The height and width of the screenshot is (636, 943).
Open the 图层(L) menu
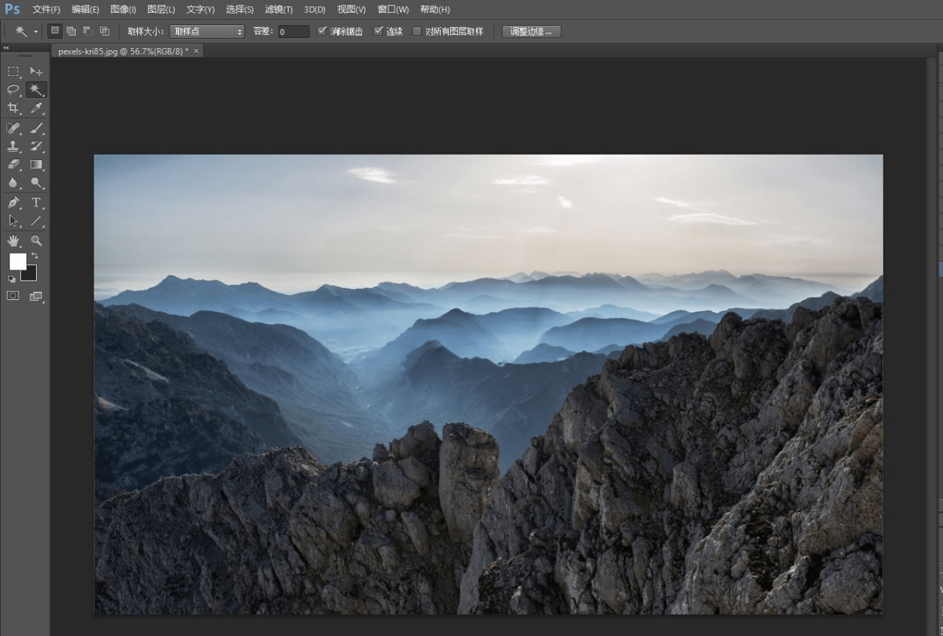161,10
